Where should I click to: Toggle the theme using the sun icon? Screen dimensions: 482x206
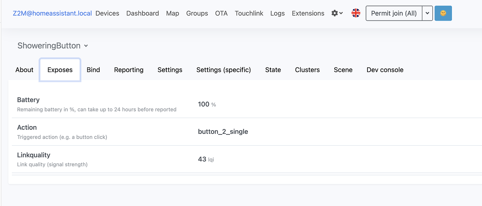click(443, 13)
